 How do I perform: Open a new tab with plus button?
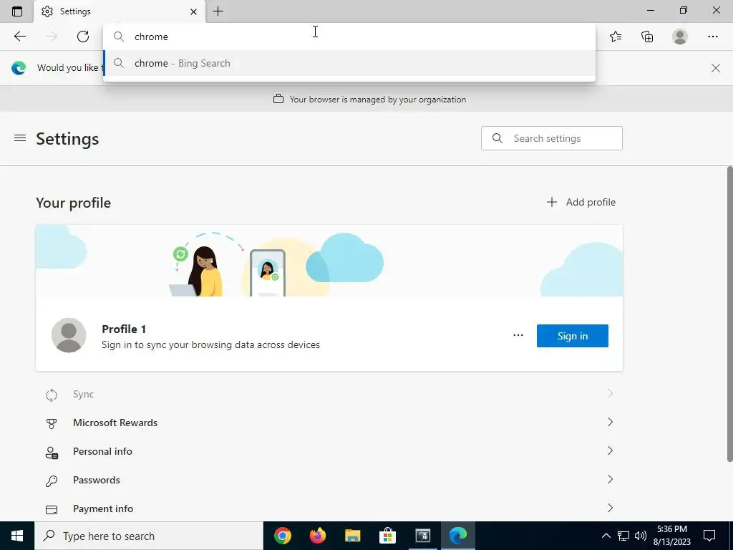[x=218, y=11]
